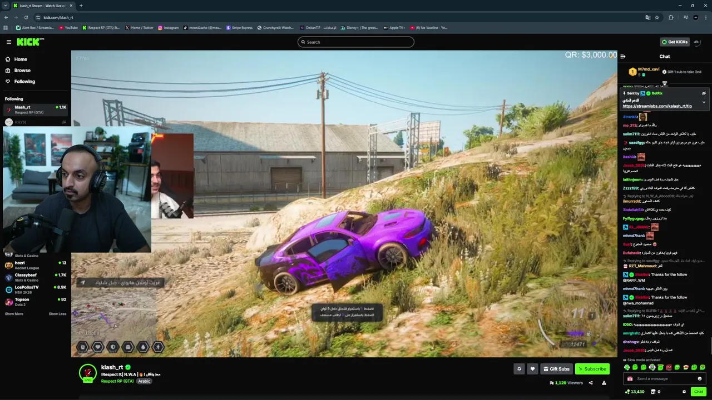Open YouTube bookmark
The height and width of the screenshot is (400, 712).
click(x=68, y=27)
